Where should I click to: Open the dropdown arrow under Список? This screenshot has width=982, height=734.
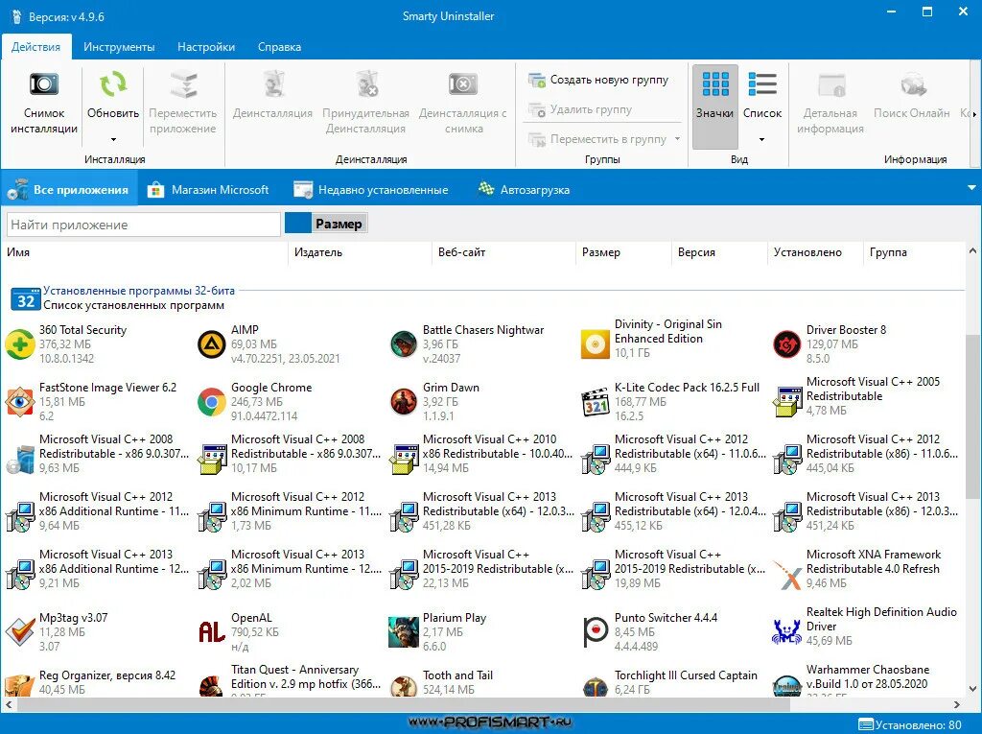click(761, 140)
